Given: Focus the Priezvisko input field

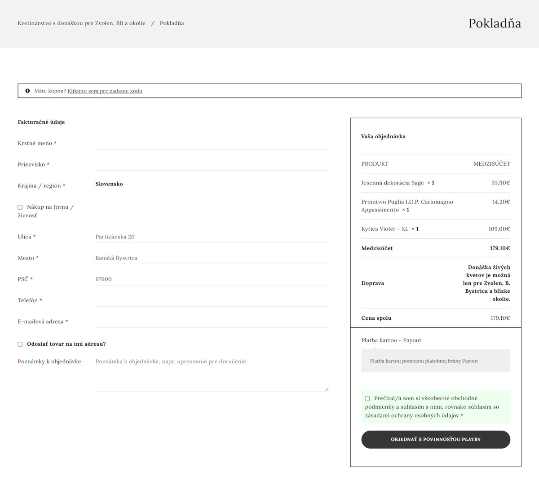Looking at the screenshot, I should [212, 164].
